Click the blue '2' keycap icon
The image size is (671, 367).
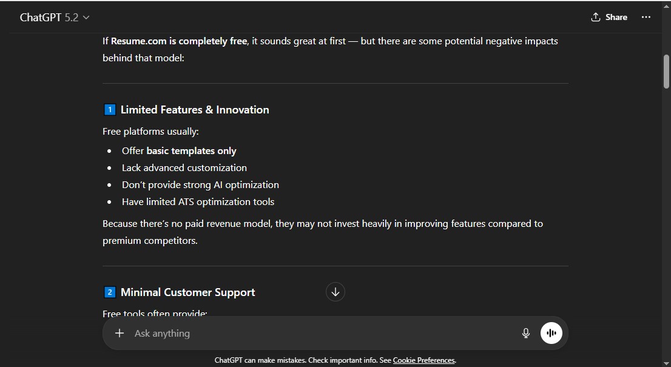pyautogui.click(x=109, y=292)
